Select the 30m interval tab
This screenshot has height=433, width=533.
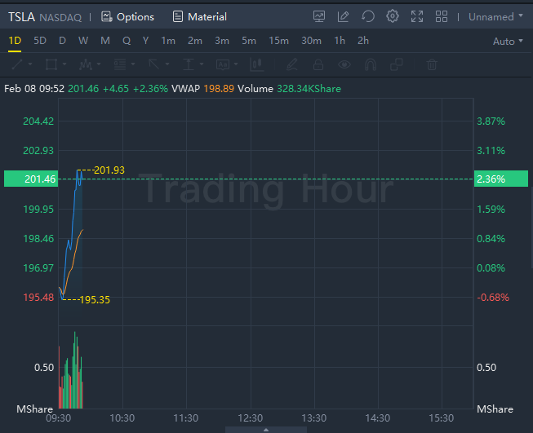tap(311, 41)
